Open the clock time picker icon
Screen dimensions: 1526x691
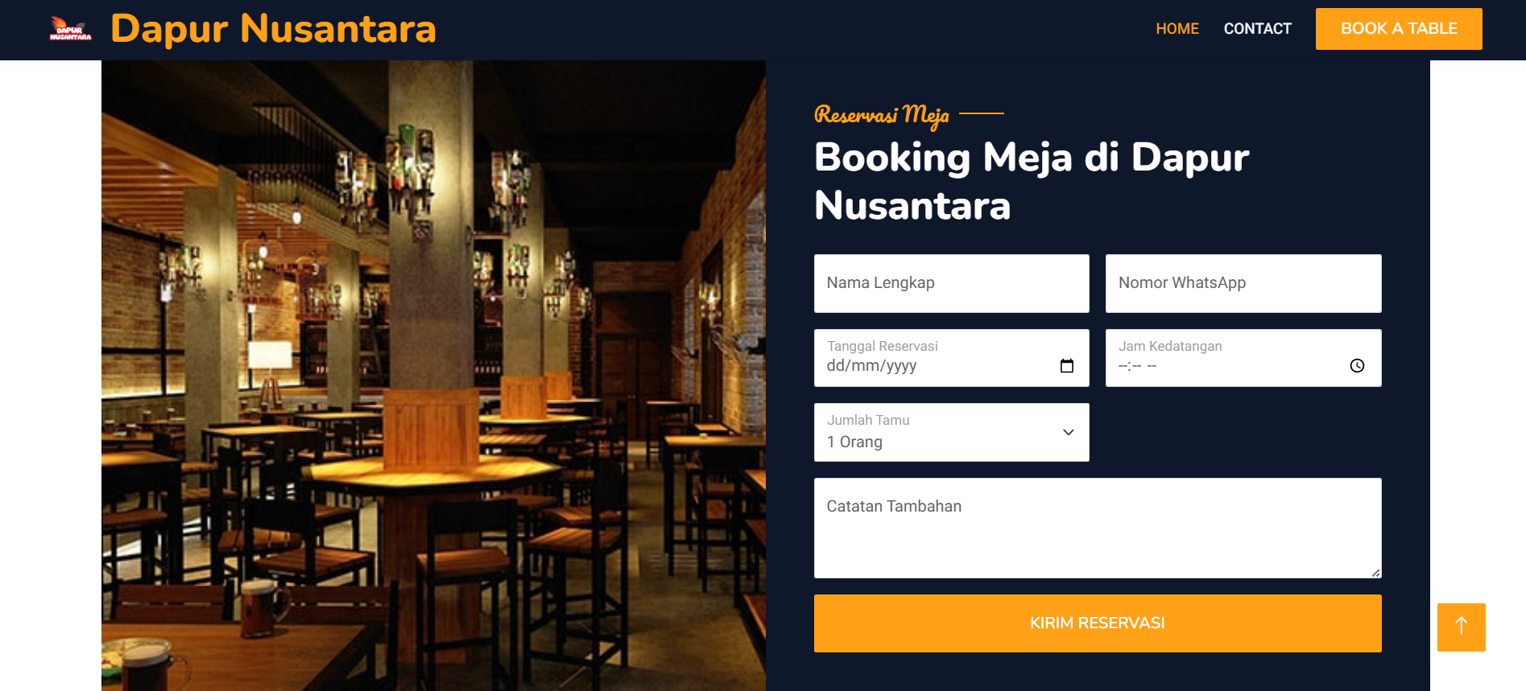point(1357,366)
